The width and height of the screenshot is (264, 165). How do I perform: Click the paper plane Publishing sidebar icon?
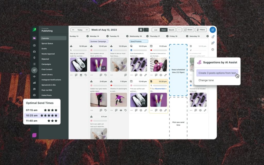tap(34, 70)
